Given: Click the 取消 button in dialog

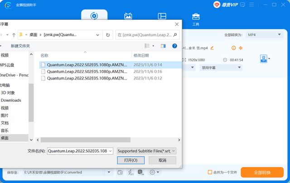Looking at the screenshot, I should 162,160.
